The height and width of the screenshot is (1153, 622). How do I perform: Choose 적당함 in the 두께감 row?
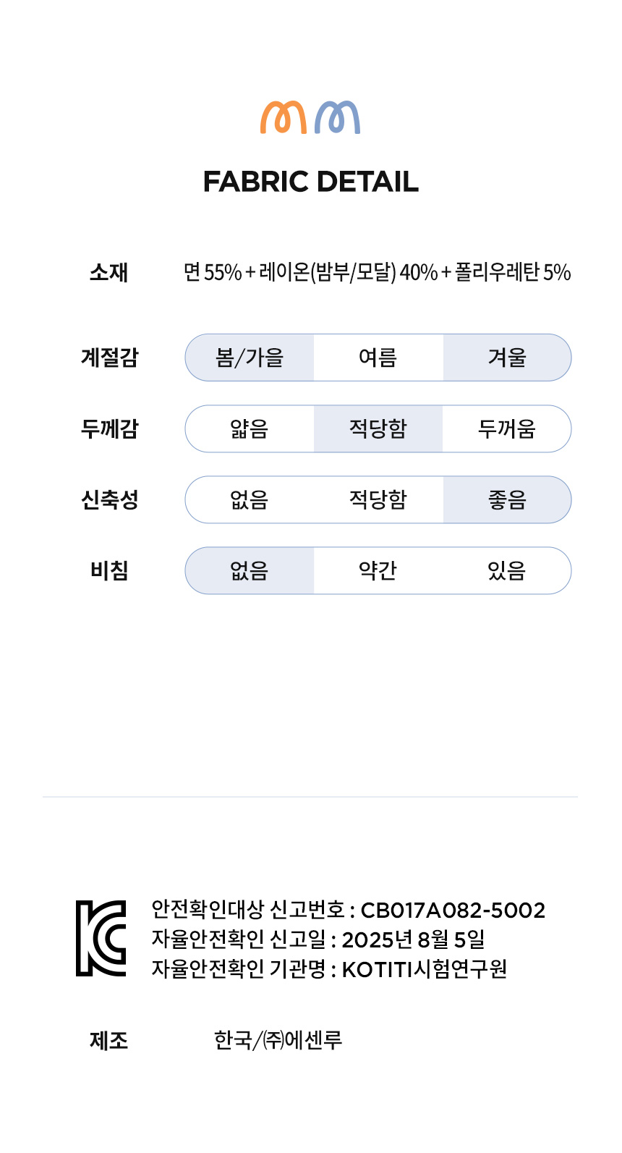[378, 429]
